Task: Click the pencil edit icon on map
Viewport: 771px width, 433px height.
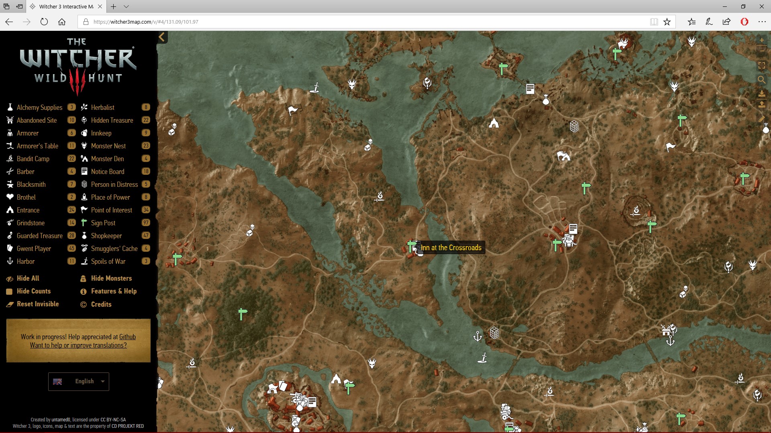Action: tap(761, 119)
